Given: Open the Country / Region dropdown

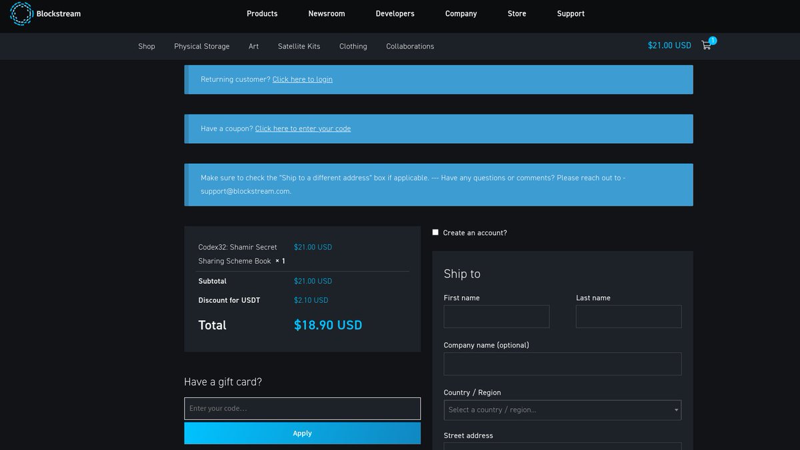Looking at the screenshot, I should click(x=563, y=409).
